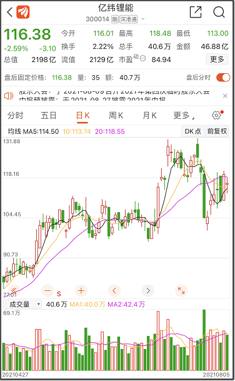This screenshot has height=381, width=235.
Task: Expand the 更多 chart period dropdown
Action: pos(184,115)
